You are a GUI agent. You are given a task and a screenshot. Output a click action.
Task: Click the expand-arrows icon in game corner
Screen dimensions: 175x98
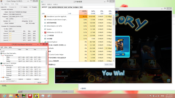click(169, 81)
